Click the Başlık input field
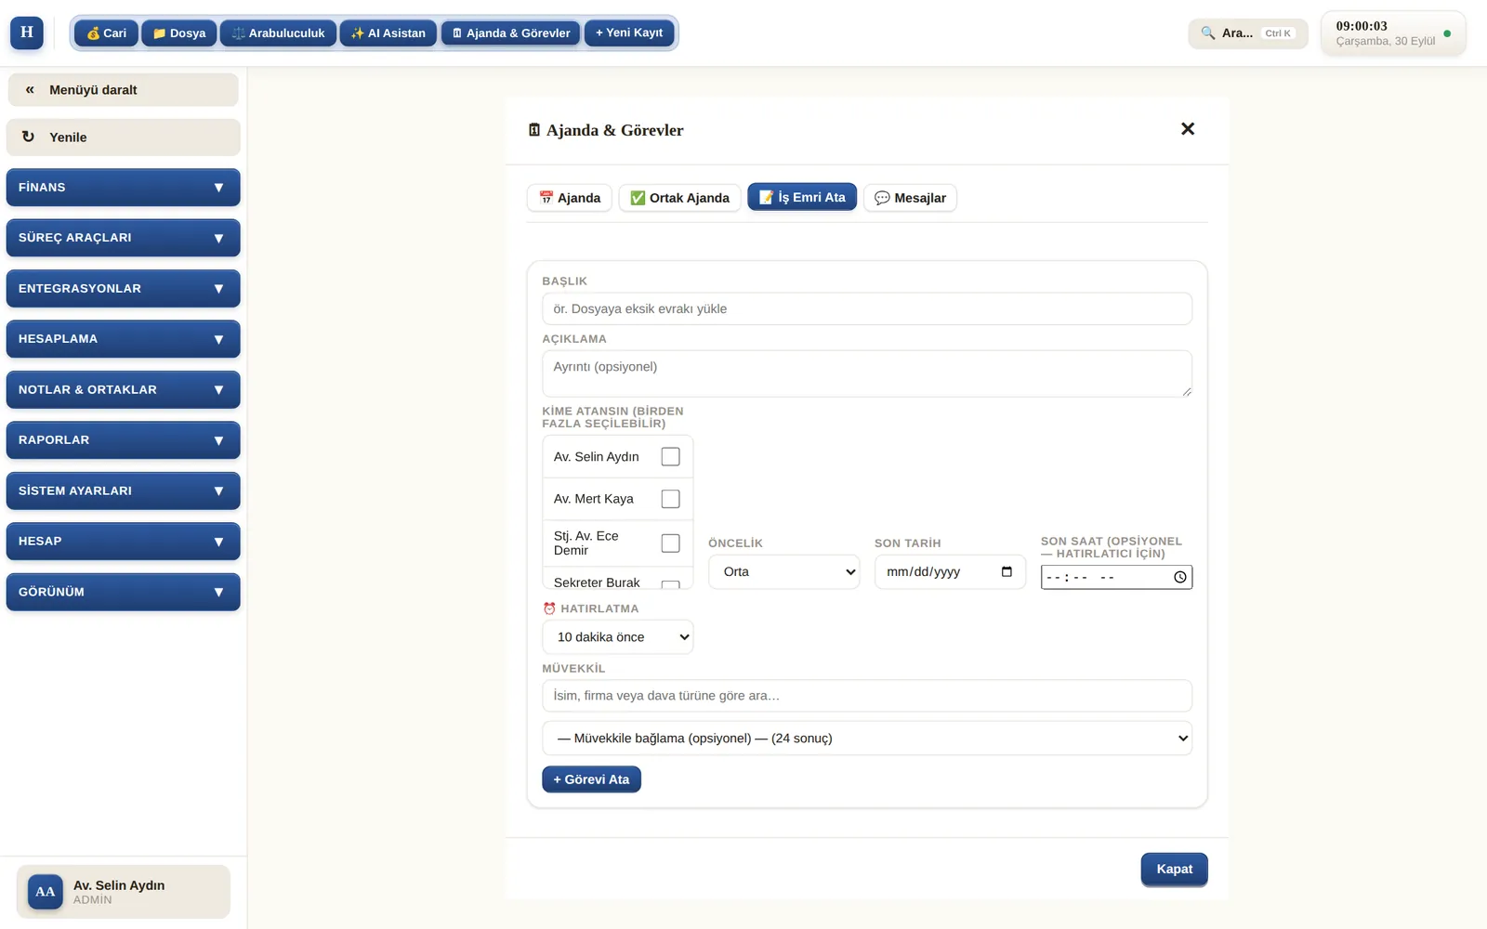The width and height of the screenshot is (1487, 929). 866,308
